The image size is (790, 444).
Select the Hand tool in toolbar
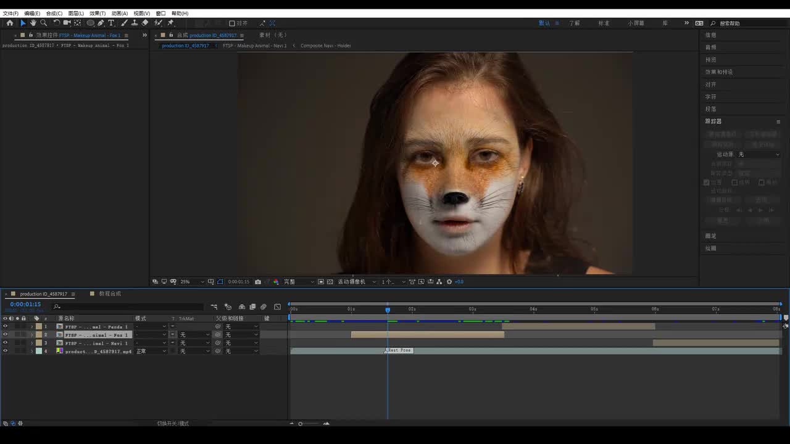click(33, 23)
